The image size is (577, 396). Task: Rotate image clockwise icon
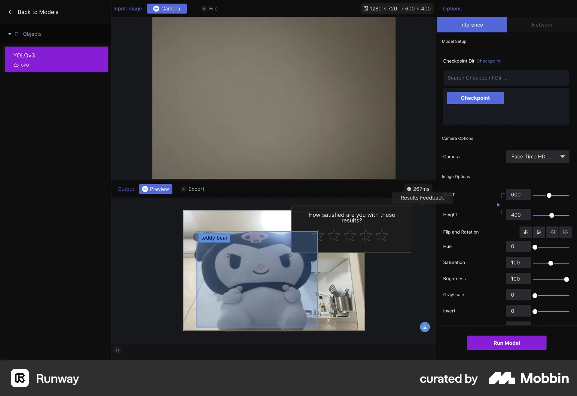565,232
